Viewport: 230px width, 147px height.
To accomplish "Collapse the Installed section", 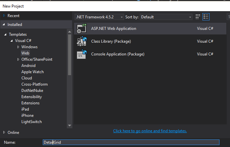I will coord(4,25).
